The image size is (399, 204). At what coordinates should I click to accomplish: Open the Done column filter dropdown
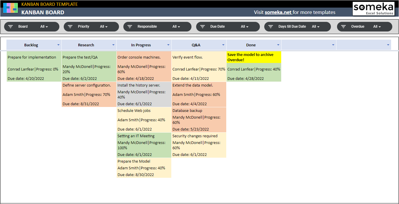point(278,45)
